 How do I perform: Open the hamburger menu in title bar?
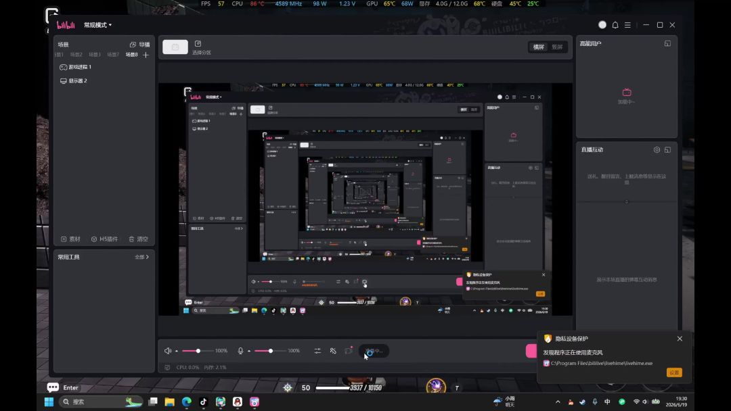(627, 25)
